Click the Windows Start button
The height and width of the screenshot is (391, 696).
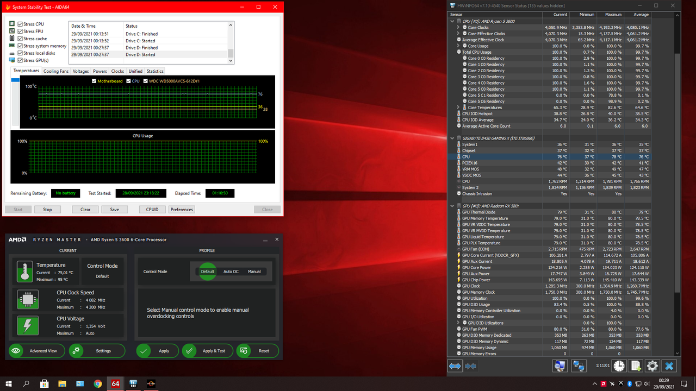(9, 383)
